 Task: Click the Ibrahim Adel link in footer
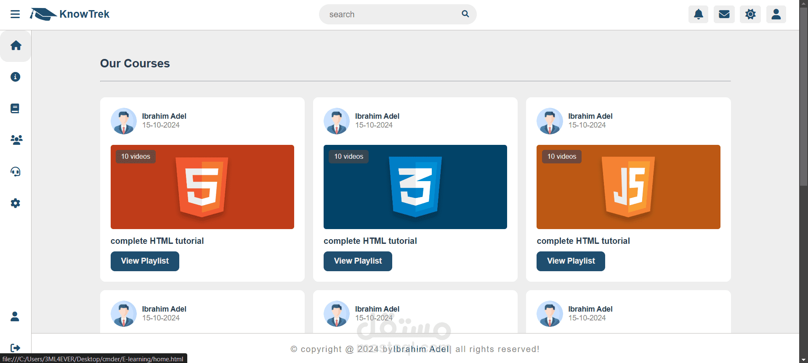[421, 349]
